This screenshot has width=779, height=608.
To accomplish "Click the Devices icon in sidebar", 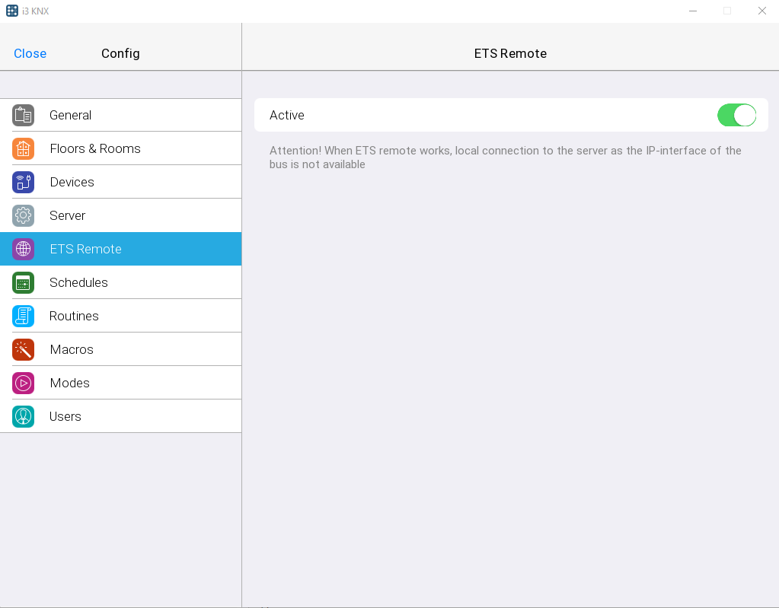I will [x=23, y=182].
